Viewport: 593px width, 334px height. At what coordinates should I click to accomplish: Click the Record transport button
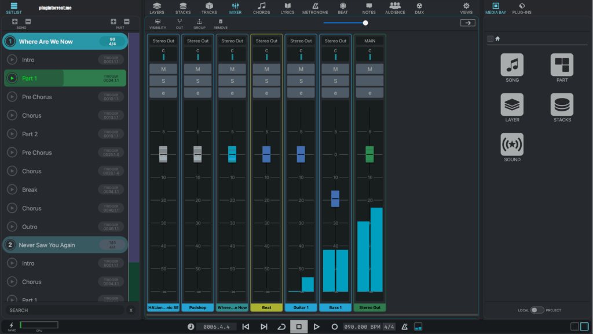(334, 326)
